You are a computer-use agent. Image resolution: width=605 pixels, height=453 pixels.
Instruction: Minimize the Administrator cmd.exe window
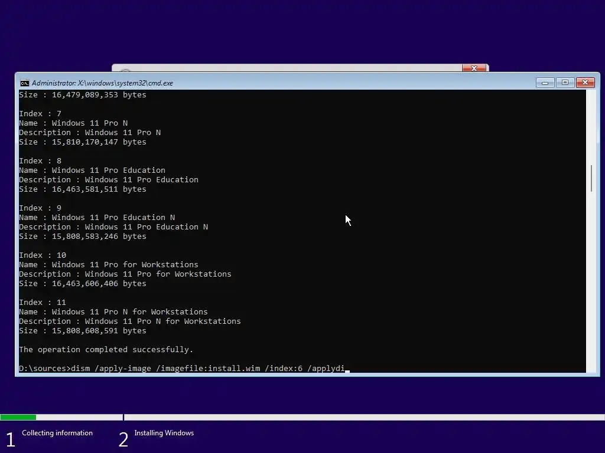[545, 83]
